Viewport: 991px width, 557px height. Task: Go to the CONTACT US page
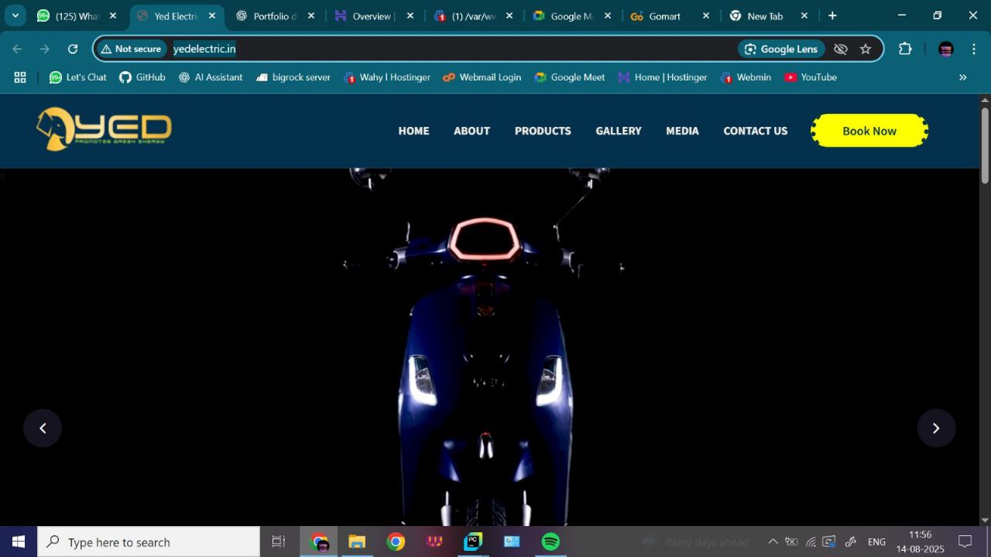(755, 131)
